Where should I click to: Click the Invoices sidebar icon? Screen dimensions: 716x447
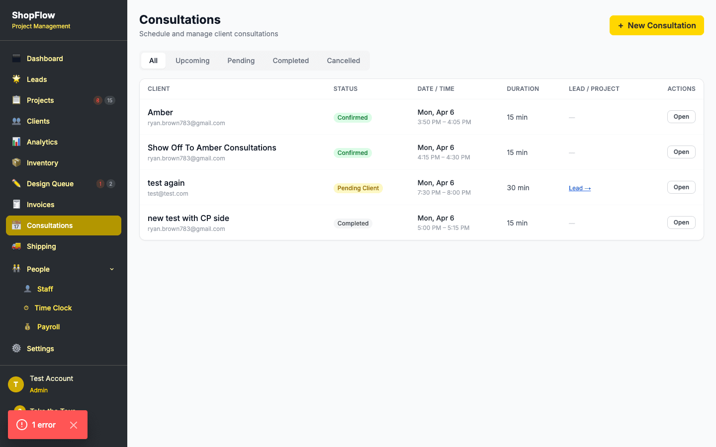click(x=16, y=204)
